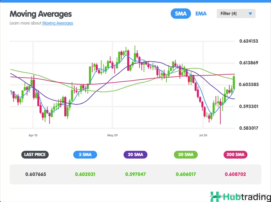Click the 0.624153 price axis label
The image size is (271, 202).
pos(248,41)
